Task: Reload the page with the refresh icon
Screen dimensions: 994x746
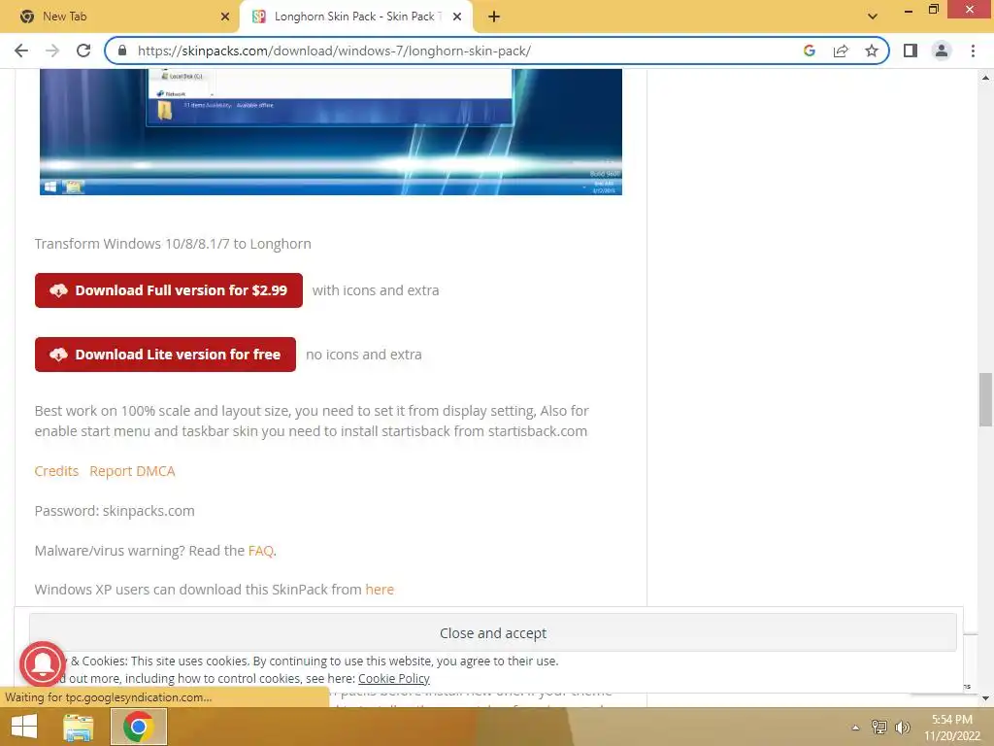Action: (83, 51)
